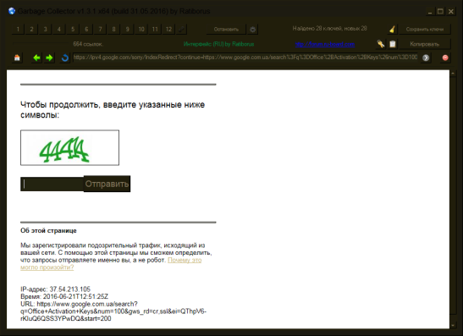Click the 'Найдено 28 ключей, новых 28' status text
The image size is (463, 336).
pos(329,28)
